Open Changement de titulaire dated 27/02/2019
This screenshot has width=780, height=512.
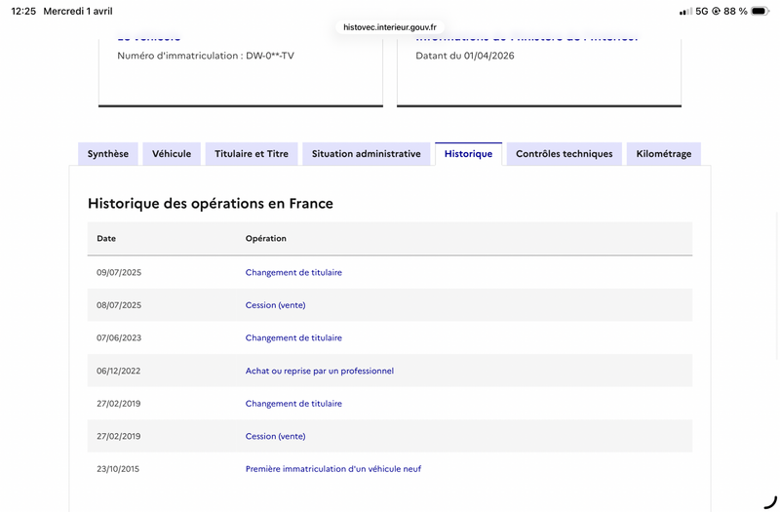pyautogui.click(x=293, y=404)
